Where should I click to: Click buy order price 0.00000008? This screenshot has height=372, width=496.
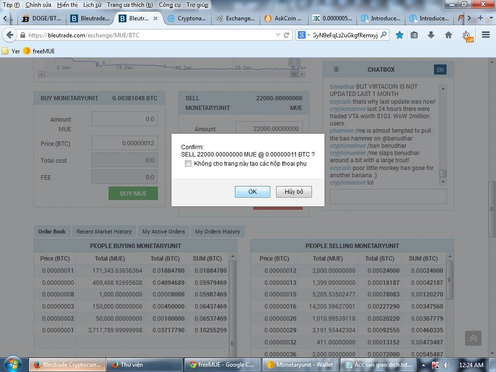(58, 294)
